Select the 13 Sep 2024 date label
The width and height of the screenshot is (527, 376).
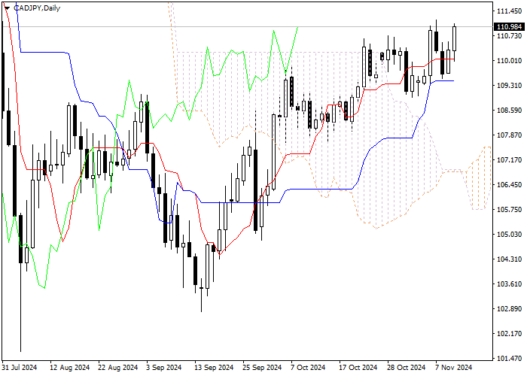[x=214, y=368]
